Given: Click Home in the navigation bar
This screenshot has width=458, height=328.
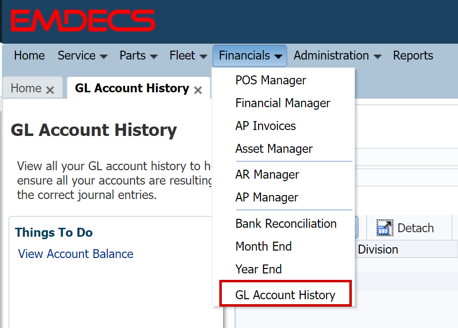Looking at the screenshot, I should pyautogui.click(x=29, y=56).
